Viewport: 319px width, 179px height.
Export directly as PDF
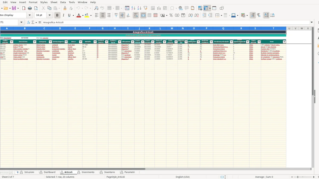[x=24, y=8]
